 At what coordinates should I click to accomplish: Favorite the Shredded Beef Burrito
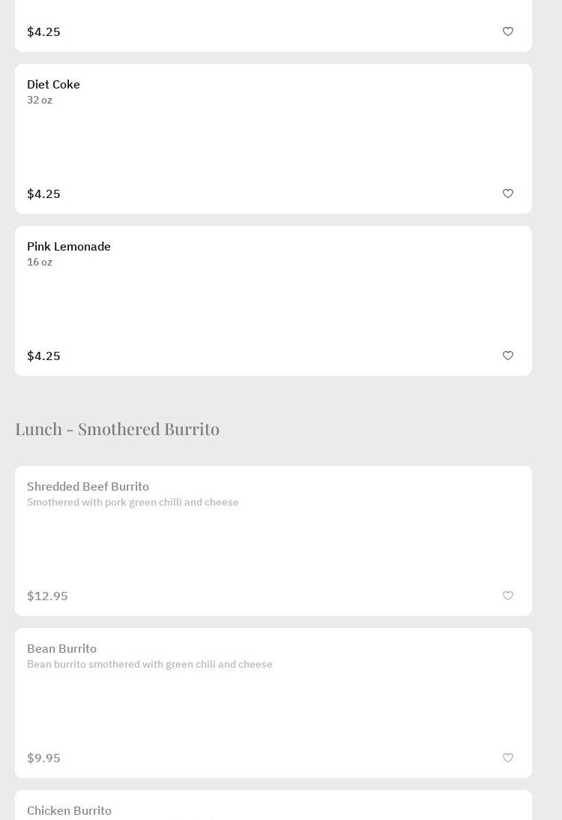pos(508,596)
